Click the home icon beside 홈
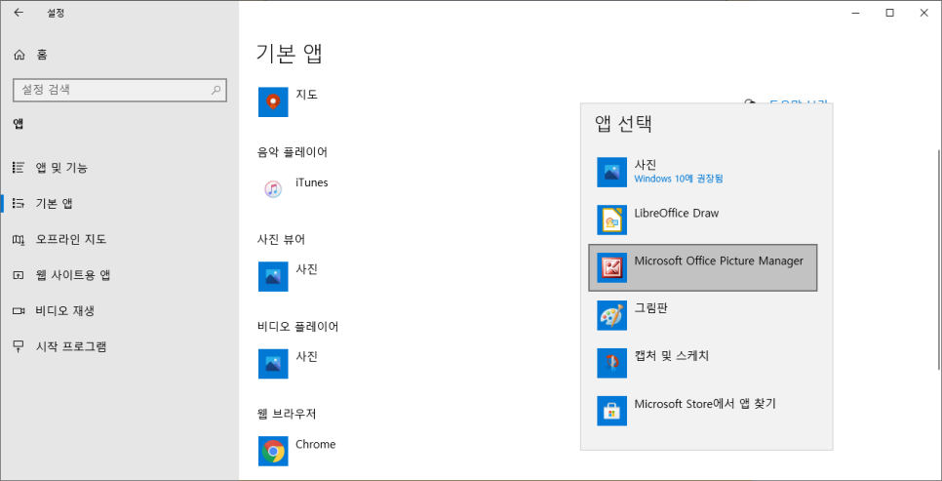The height and width of the screenshot is (481, 942). (x=19, y=55)
